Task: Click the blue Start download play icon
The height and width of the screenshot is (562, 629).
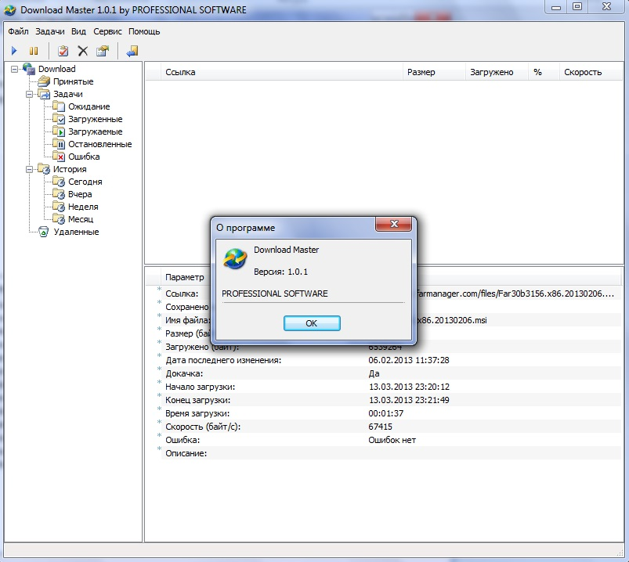Action: (x=14, y=51)
